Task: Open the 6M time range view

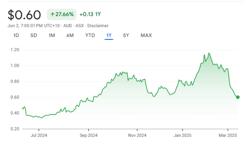Action: 70,35
